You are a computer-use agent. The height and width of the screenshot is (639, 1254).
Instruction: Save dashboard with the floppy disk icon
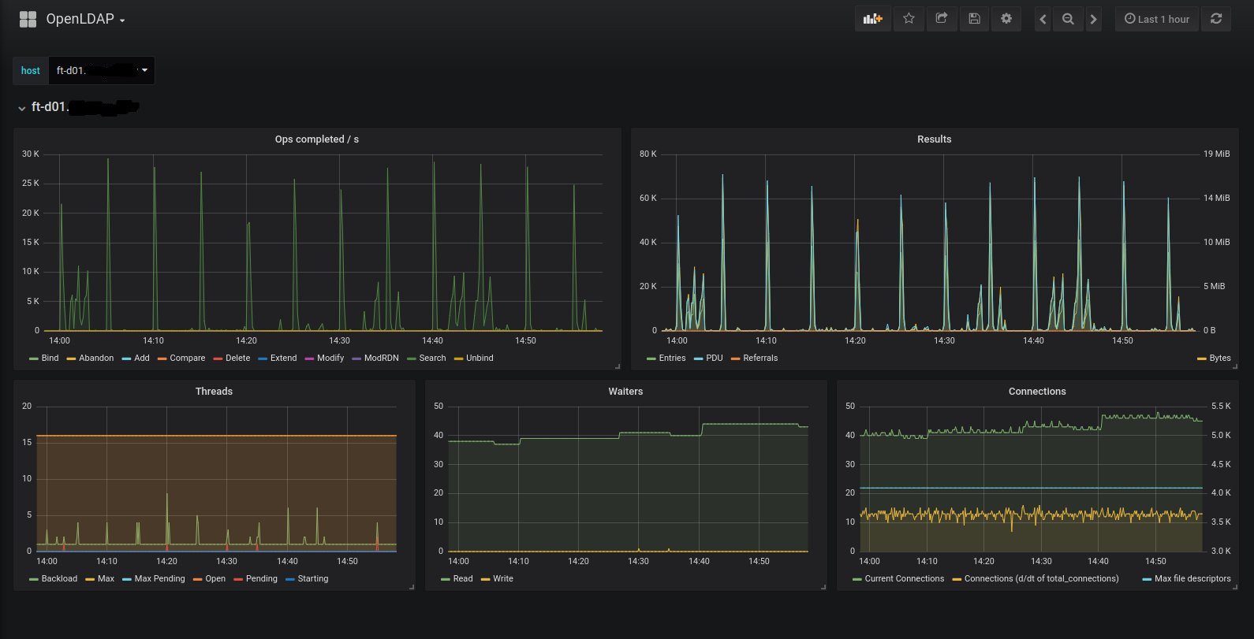pos(974,19)
